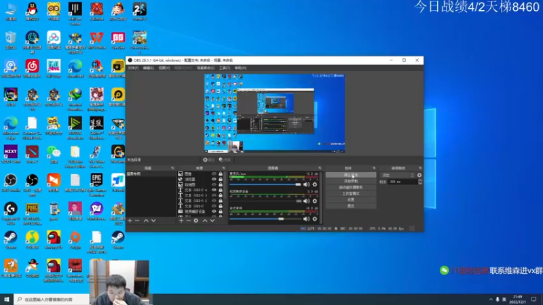Remove the selected scene with minus icon

tap(138, 220)
